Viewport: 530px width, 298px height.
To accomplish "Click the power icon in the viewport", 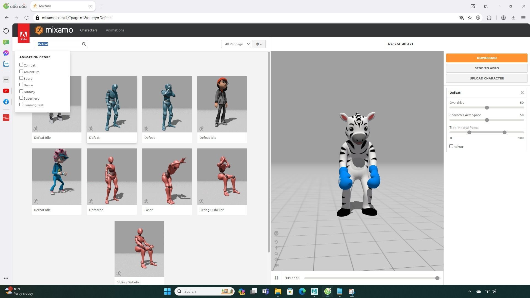I will [x=276, y=259].
